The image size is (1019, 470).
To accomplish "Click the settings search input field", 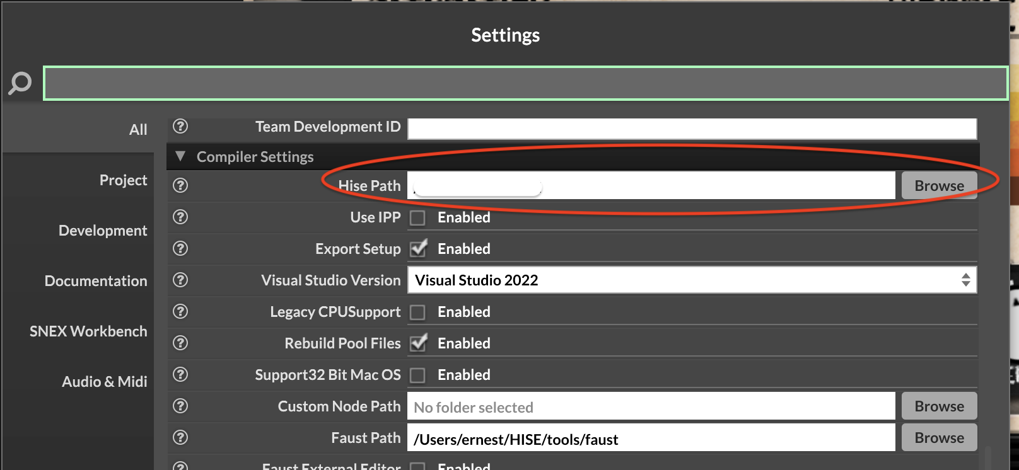I will pyautogui.click(x=525, y=83).
